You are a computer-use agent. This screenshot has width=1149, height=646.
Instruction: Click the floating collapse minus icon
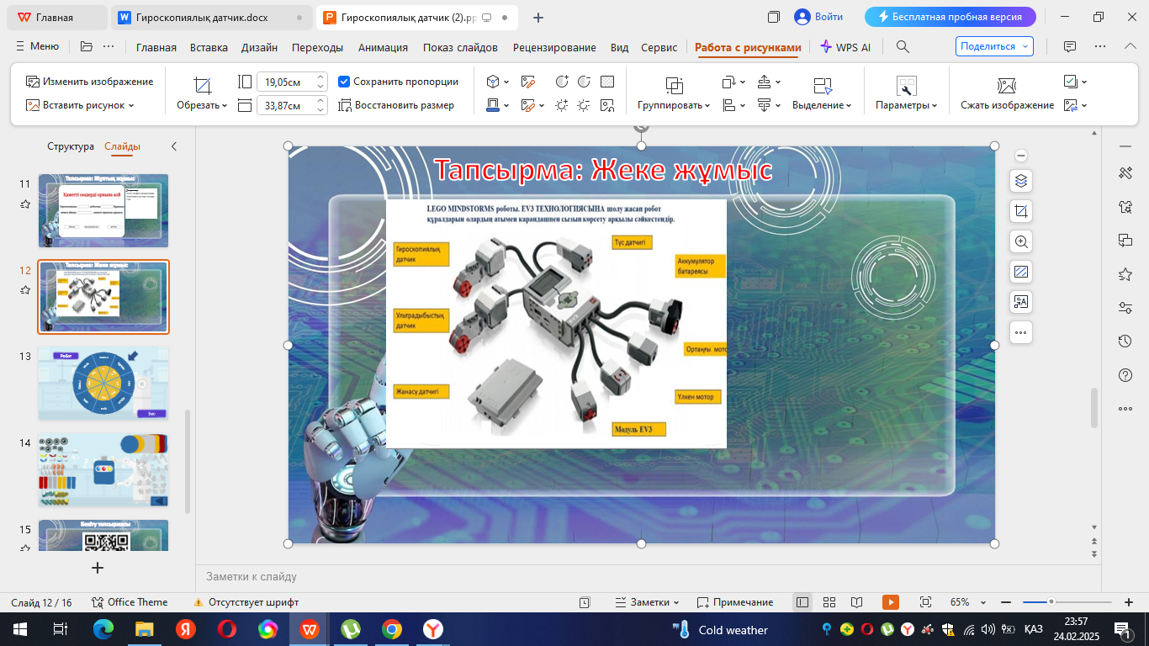(x=1021, y=156)
